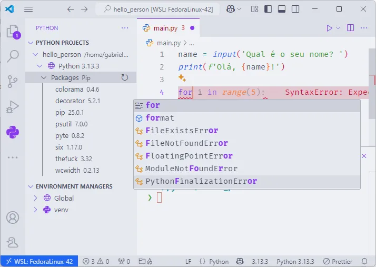This screenshot has height=267, width=376.
Task: Choose FileNotFoundError suggestion
Action: (x=247, y=143)
